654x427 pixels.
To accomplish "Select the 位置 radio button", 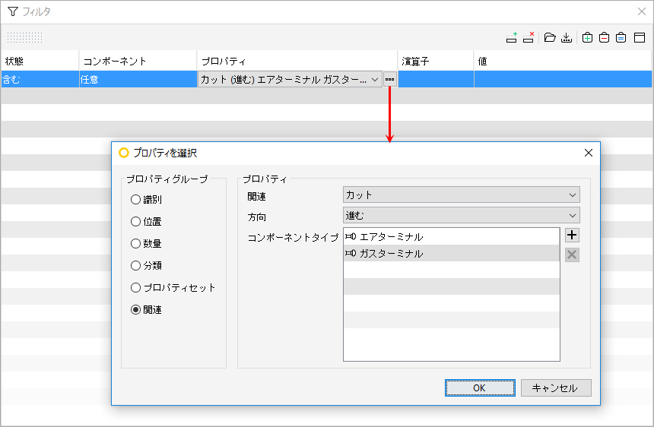I will coord(135,222).
